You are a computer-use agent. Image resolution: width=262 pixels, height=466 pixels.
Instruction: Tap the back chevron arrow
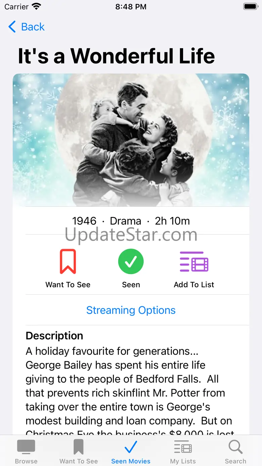point(12,27)
